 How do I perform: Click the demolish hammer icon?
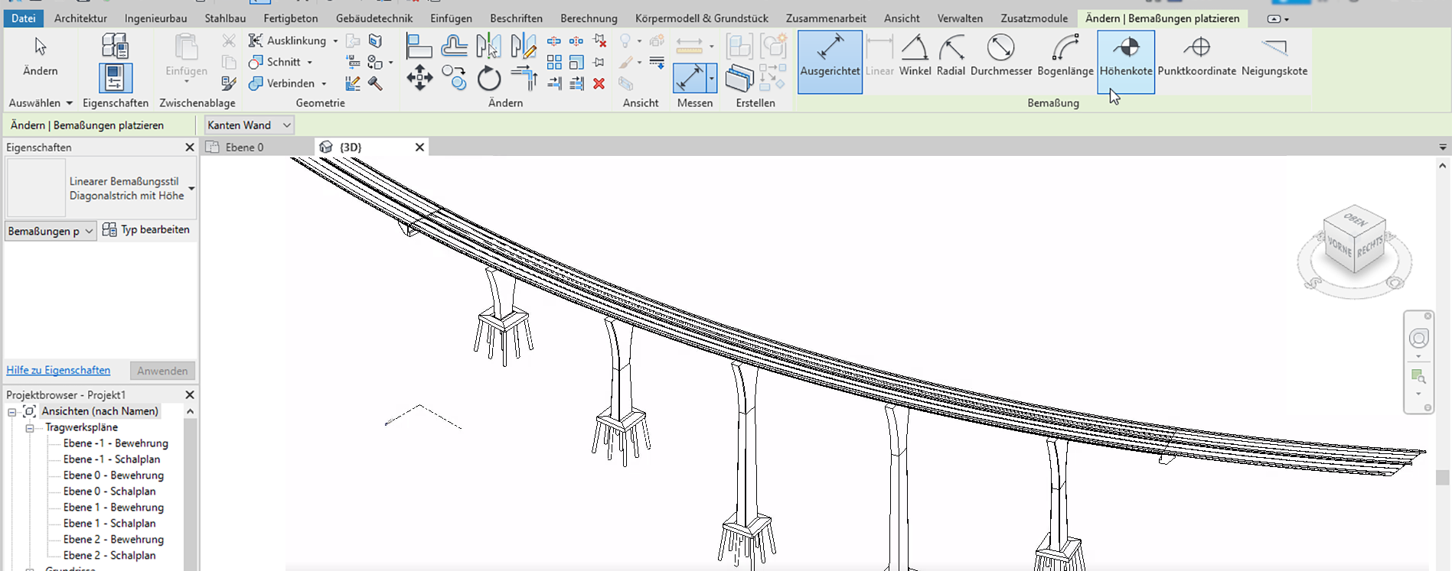pyautogui.click(x=375, y=83)
